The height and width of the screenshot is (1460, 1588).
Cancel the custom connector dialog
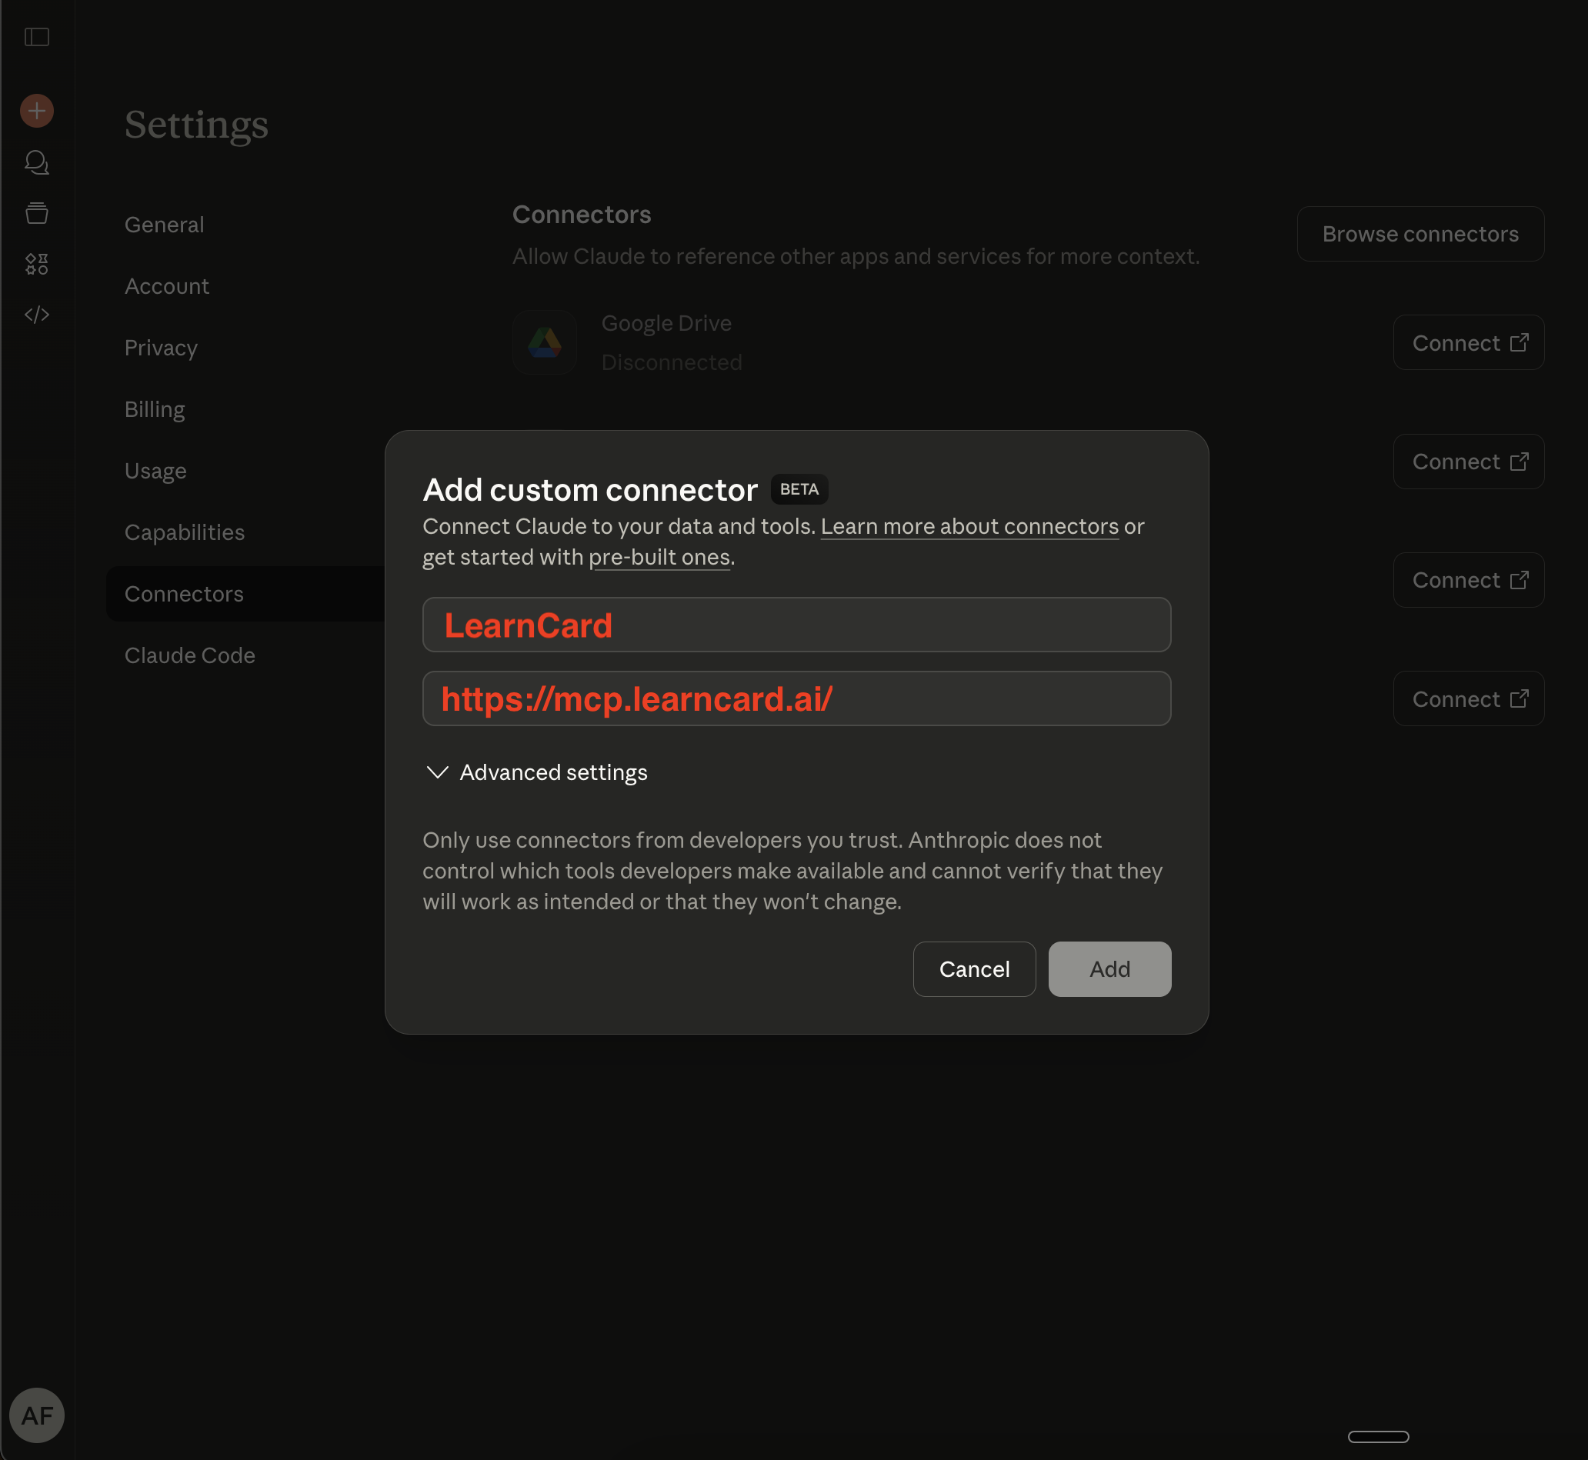coord(973,968)
